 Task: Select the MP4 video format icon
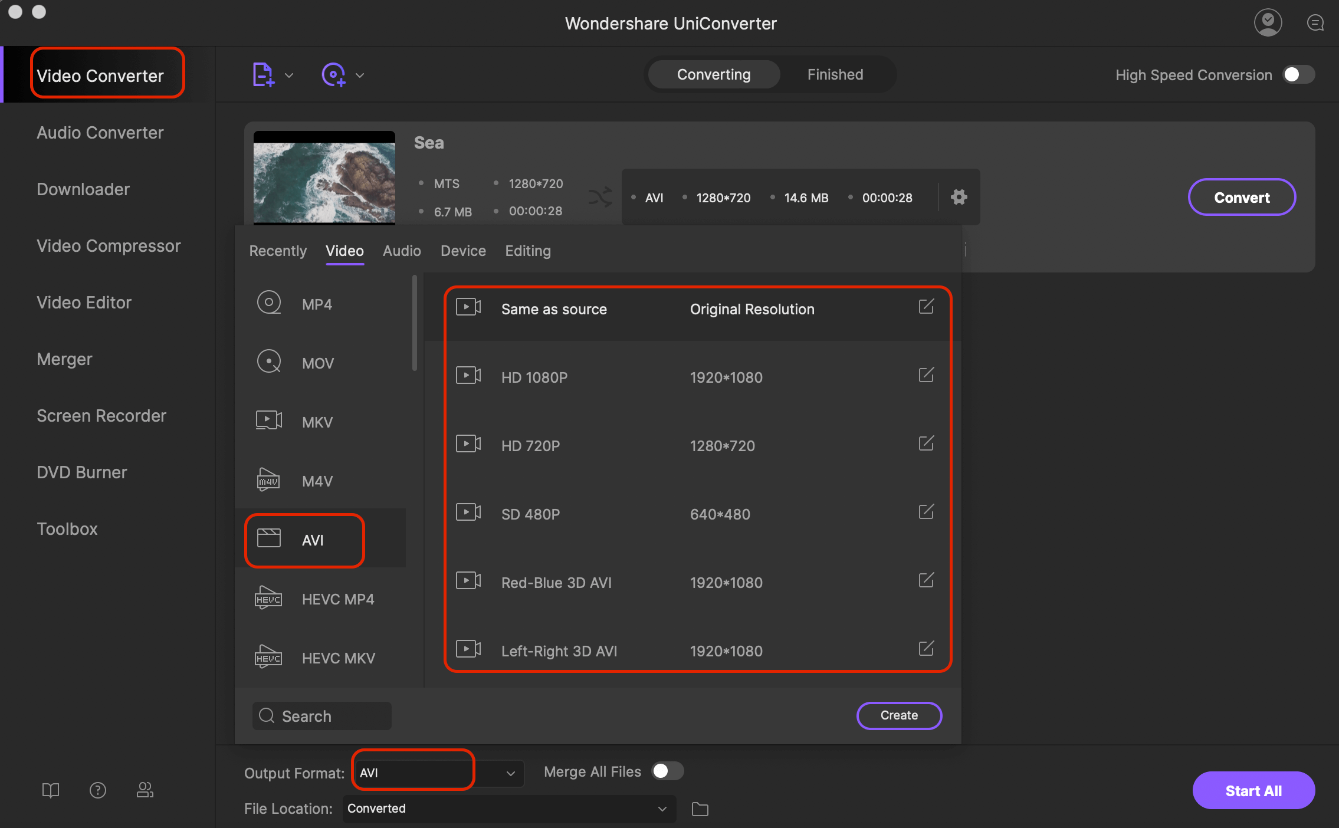(270, 302)
